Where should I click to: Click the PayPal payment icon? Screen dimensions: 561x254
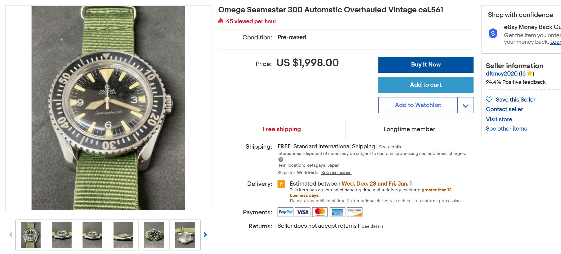[x=285, y=212]
